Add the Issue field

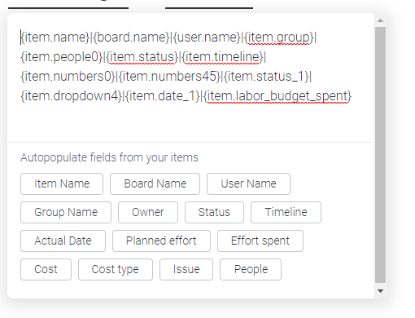click(x=186, y=269)
